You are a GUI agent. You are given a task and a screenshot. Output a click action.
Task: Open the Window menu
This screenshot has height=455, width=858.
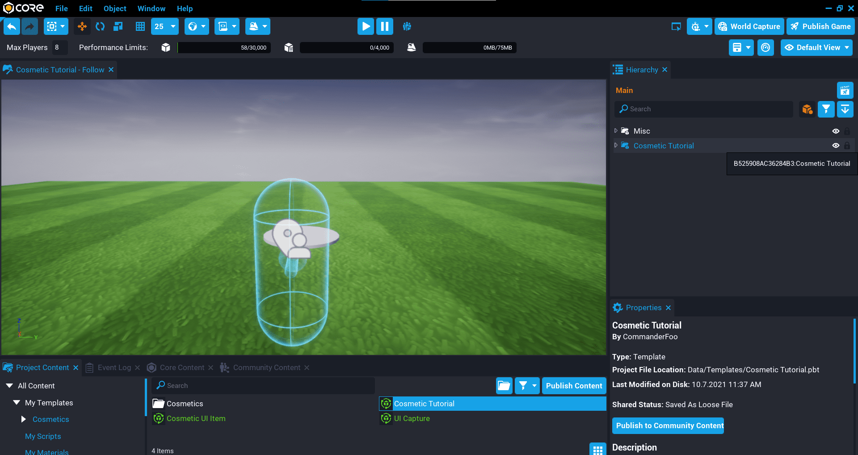(x=151, y=8)
